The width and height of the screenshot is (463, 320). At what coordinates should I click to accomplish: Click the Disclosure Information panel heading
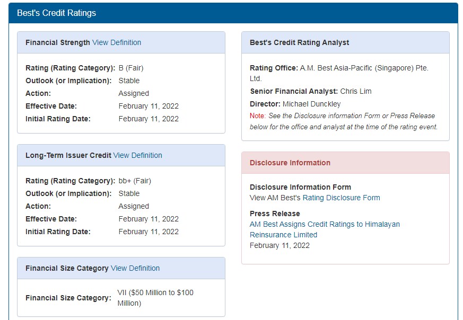click(x=290, y=163)
